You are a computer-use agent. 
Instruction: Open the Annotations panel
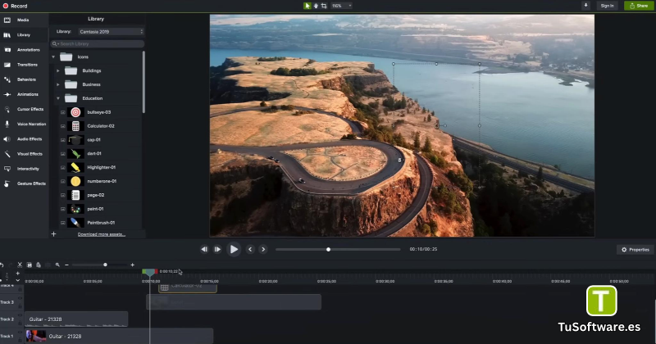pyautogui.click(x=24, y=50)
